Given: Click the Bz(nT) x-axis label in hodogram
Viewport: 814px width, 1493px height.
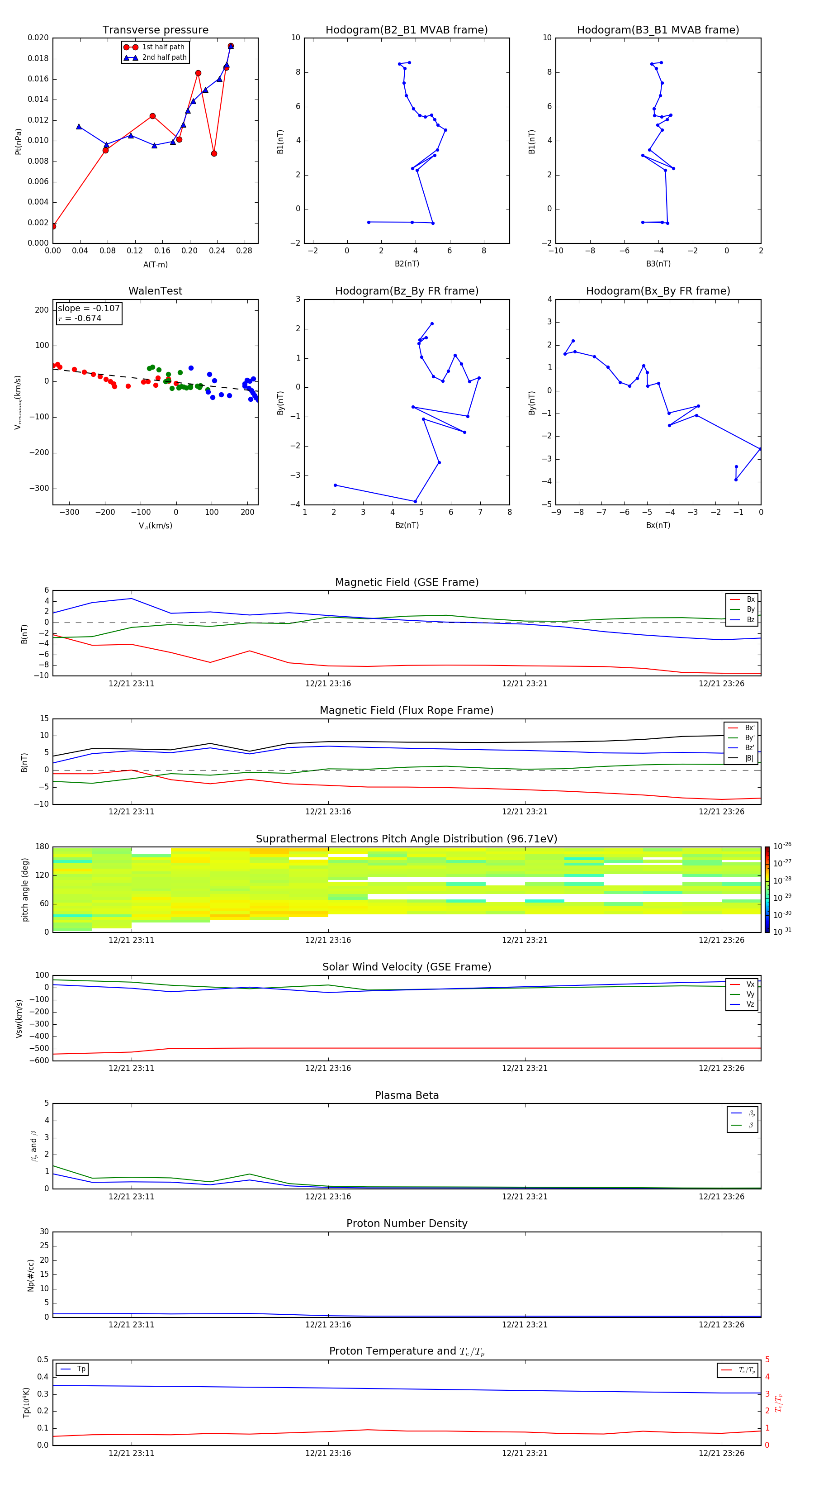Looking at the screenshot, I should click(407, 525).
